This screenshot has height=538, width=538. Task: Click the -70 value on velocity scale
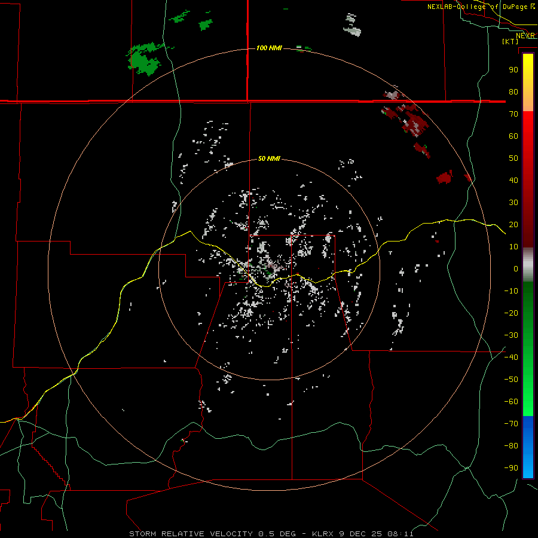(x=511, y=424)
